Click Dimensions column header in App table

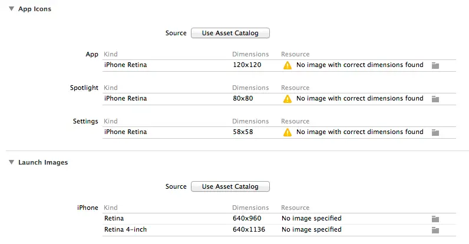(250, 54)
